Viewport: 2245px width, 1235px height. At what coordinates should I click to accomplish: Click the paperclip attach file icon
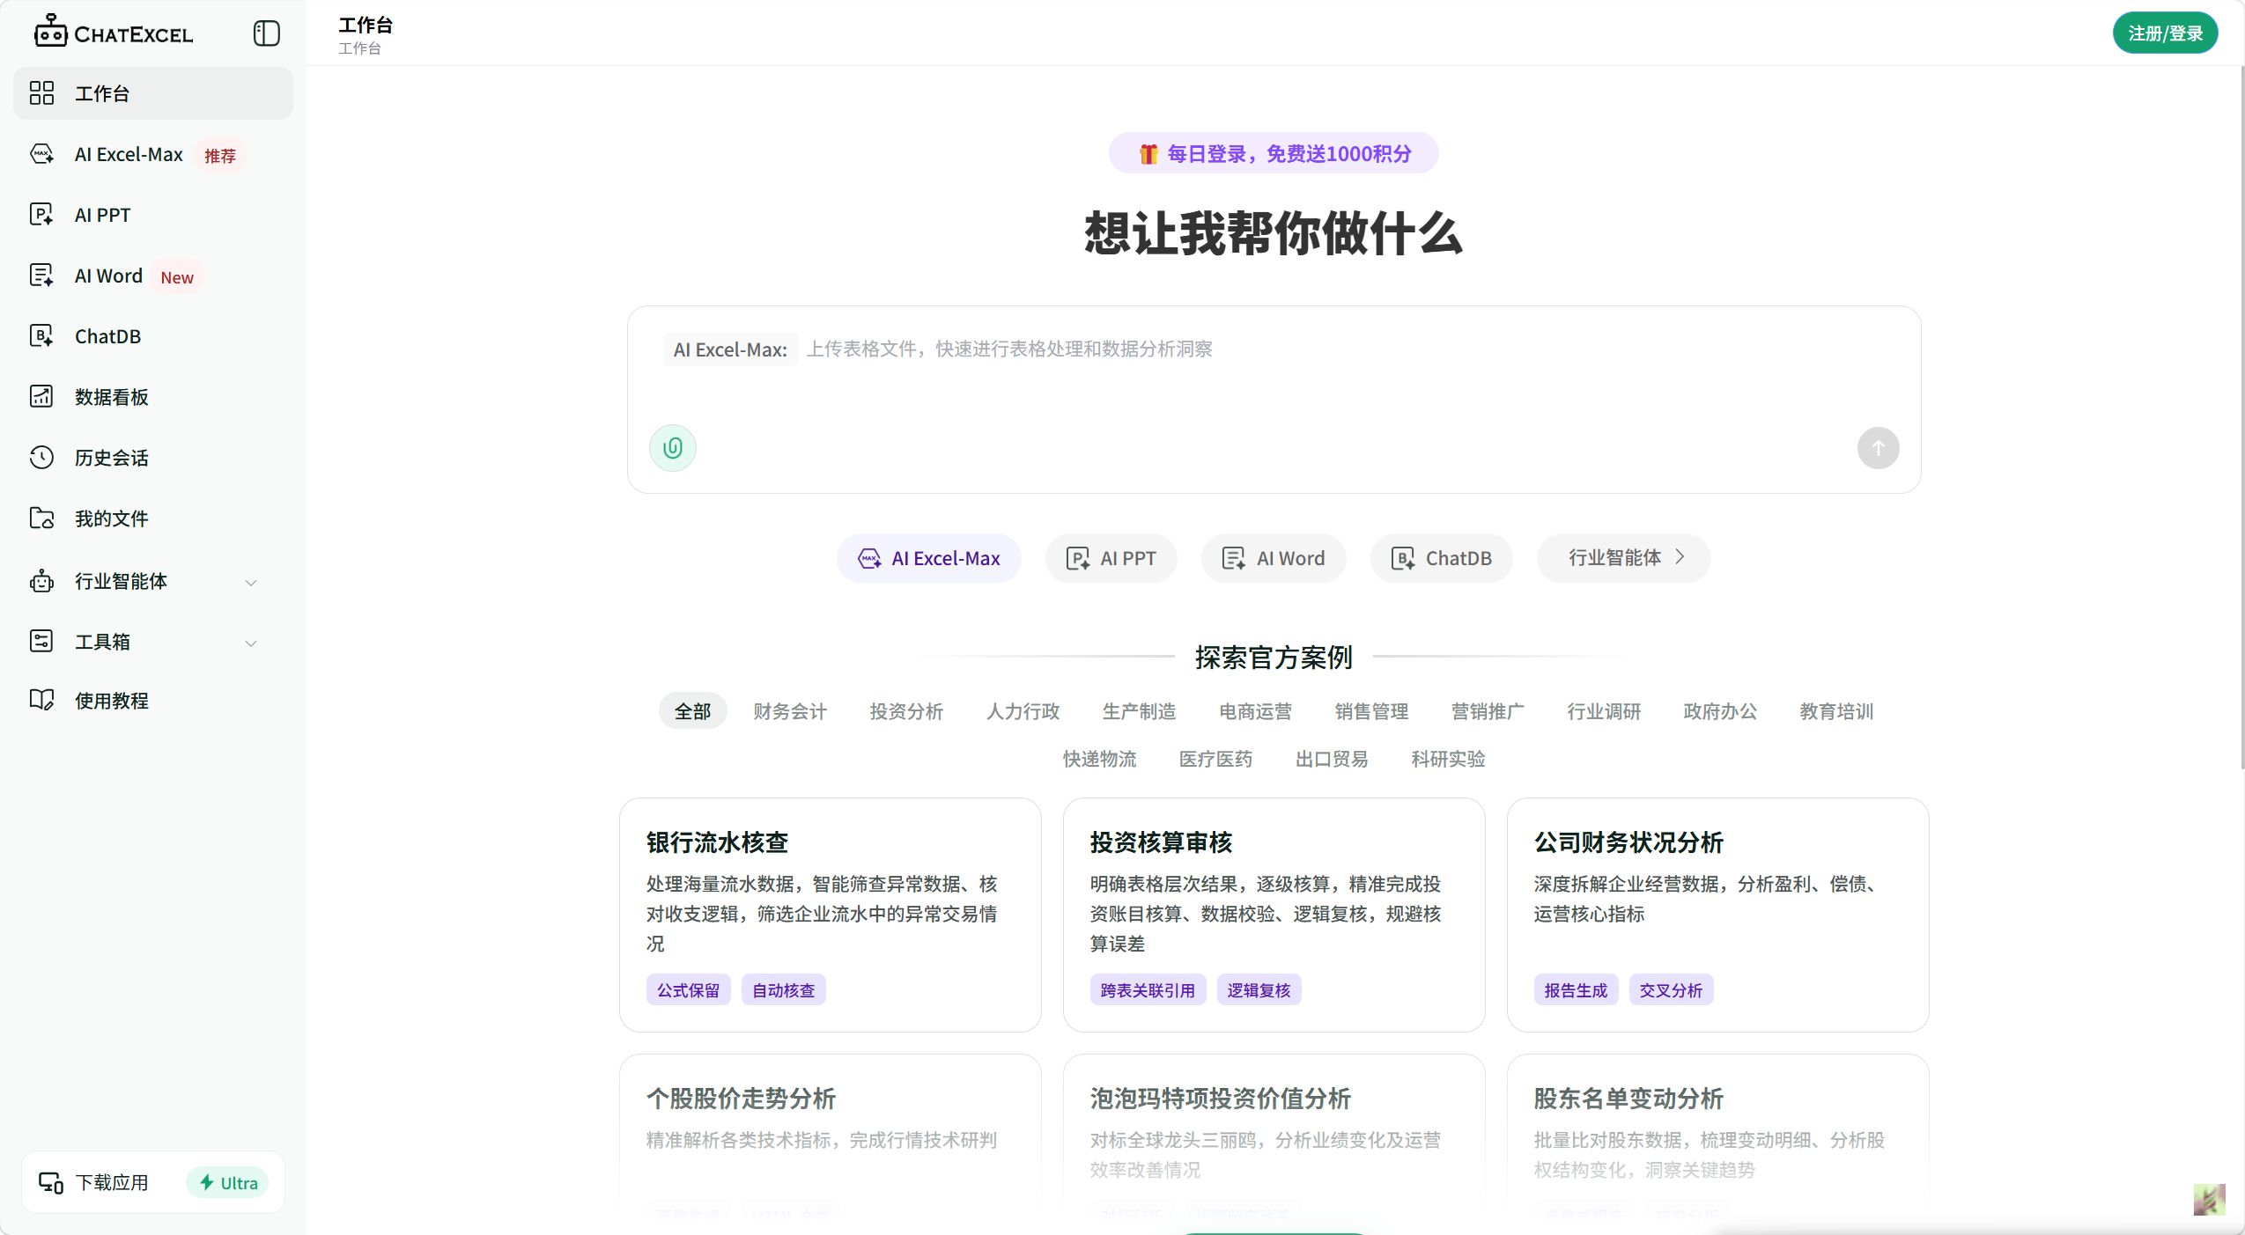point(673,448)
